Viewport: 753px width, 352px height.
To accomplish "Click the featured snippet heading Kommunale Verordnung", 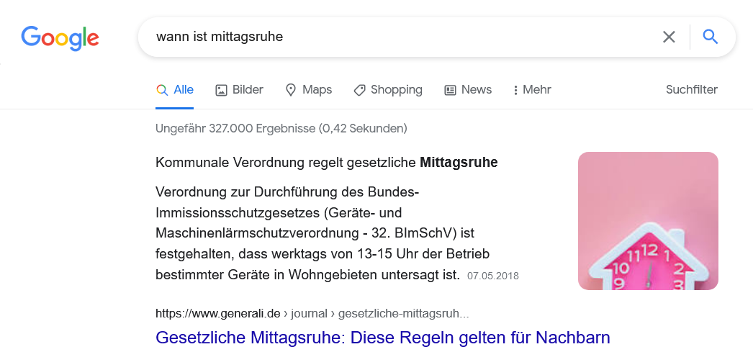I will coord(327,163).
